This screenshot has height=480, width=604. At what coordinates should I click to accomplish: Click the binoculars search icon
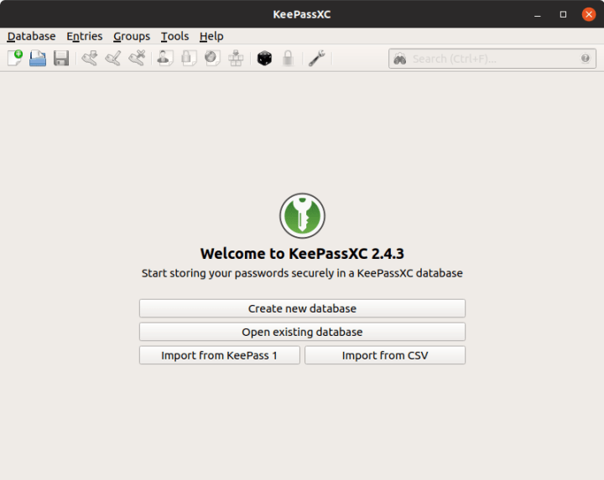tap(400, 59)
